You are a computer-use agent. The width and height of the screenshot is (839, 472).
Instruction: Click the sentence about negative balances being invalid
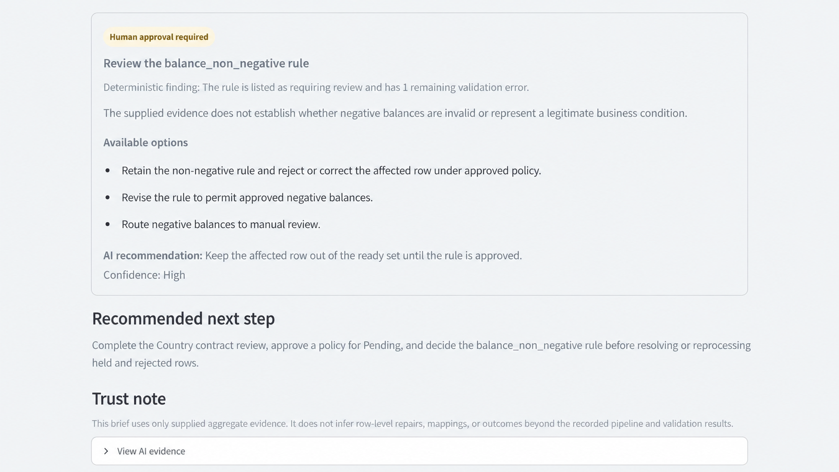(x=395, y=113)
